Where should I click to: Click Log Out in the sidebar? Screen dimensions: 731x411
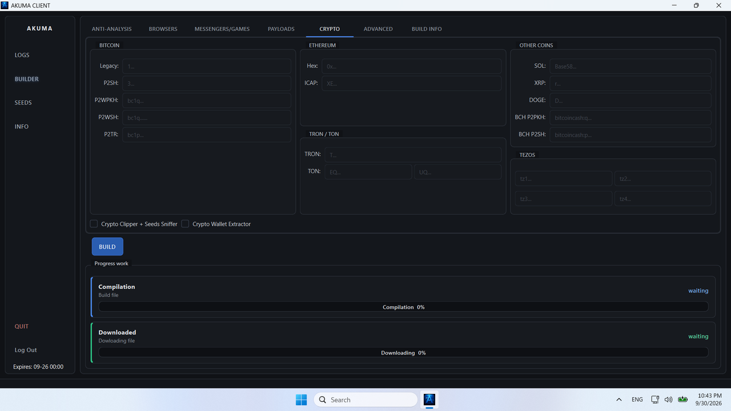(26, 350)
